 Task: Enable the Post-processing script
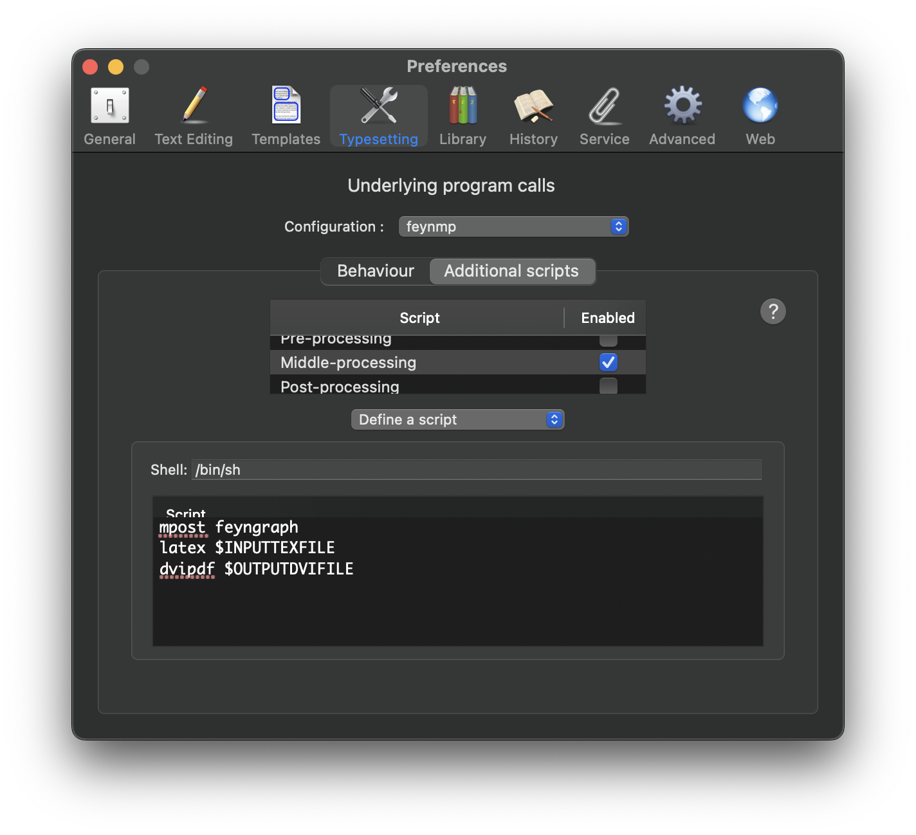(x=608, y=386)
